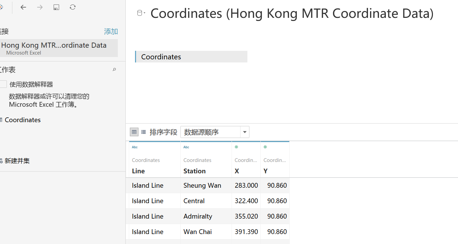This screenshot has height=244, width=458.
Task: Click the 283.000 X value cell
Action: [246, 185]
